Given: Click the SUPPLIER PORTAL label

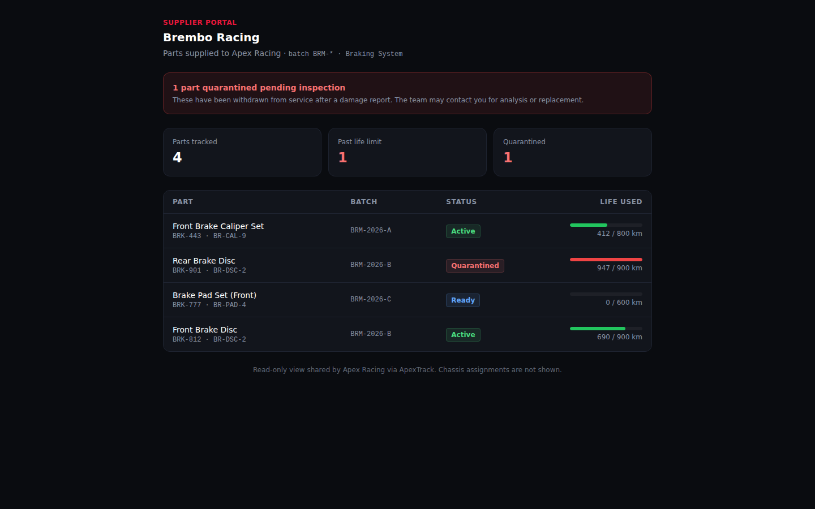Looking at the screenshot, I should tap(200, 23).
